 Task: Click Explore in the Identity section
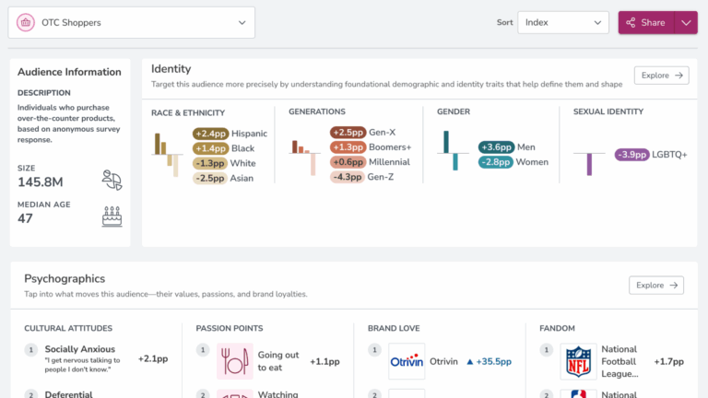pos(661,76)
